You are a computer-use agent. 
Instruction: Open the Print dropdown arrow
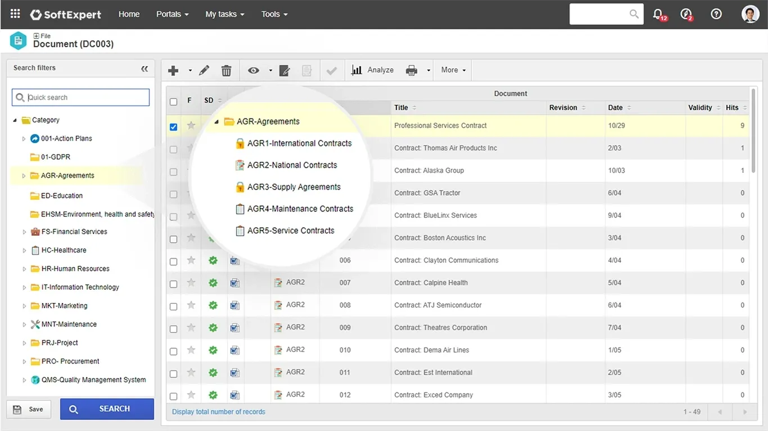pyautogui.click(x=428, y=71)
